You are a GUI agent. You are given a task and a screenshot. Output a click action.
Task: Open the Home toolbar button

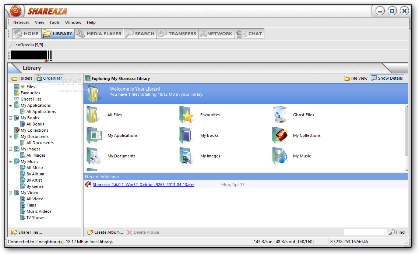pos(27,33)
